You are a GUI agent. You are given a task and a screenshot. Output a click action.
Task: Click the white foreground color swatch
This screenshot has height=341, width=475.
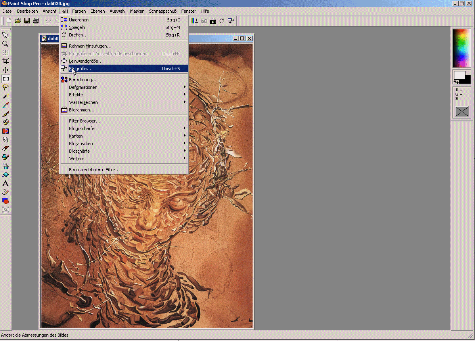pos(459,75)
